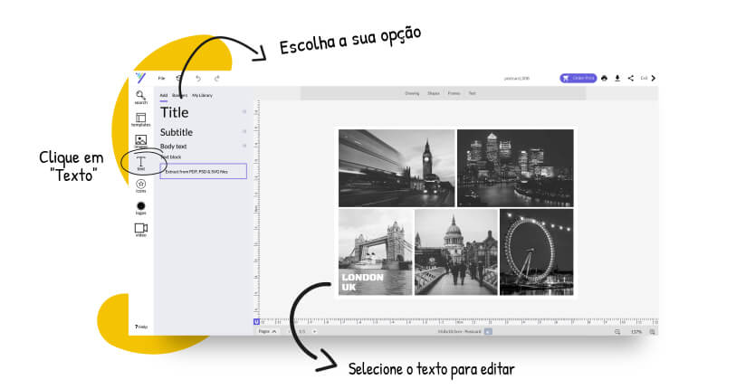Click the postcard file name field

click(x=517, y=78)
